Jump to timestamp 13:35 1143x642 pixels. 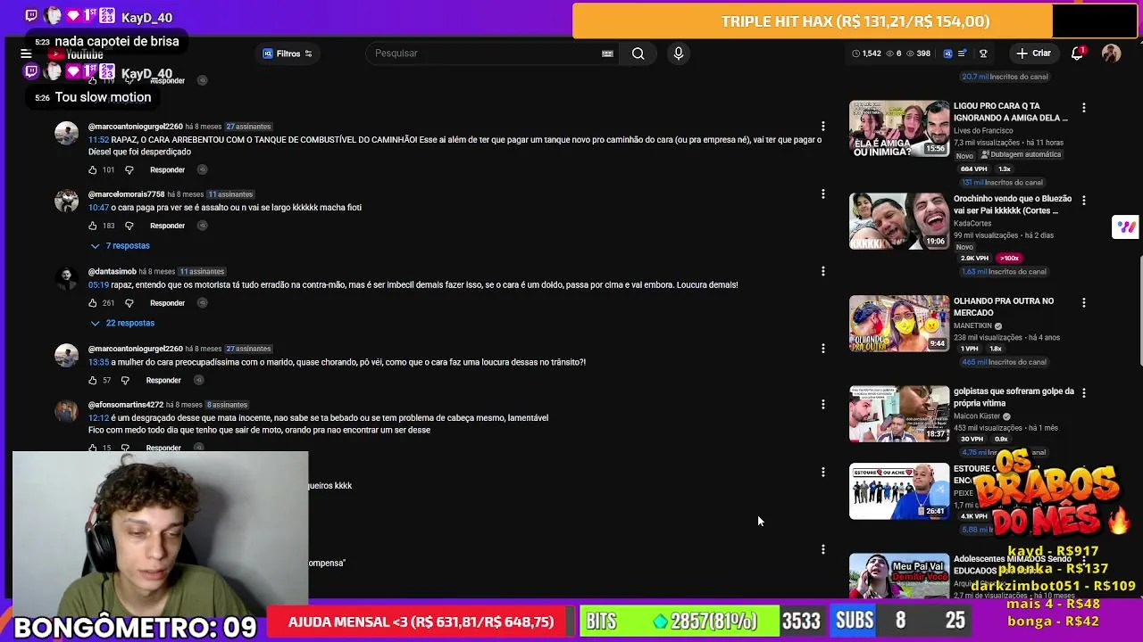tap(98, 362)
